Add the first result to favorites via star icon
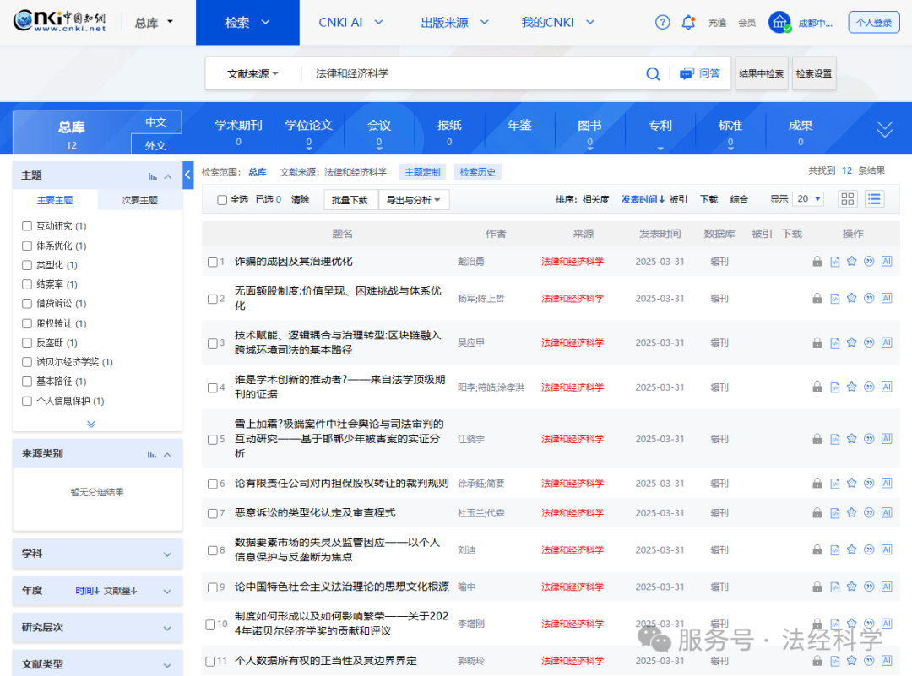 point(851,261)
